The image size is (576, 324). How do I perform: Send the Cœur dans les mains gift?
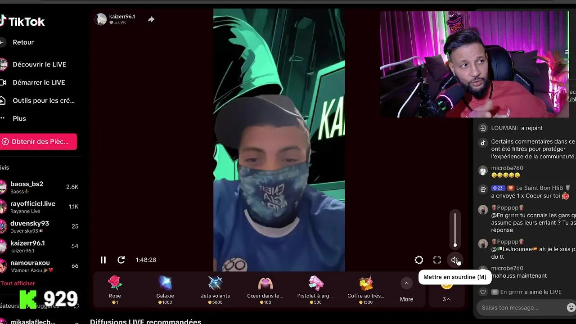[x=265, y=289]
